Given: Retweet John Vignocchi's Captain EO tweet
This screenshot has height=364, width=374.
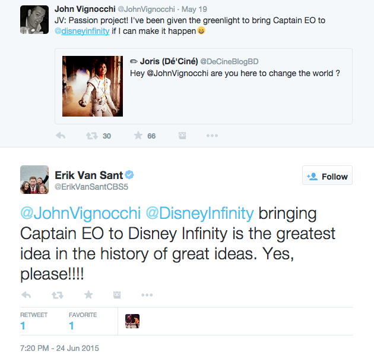Looking at the screenshot, I should click(x=92, y=136).
